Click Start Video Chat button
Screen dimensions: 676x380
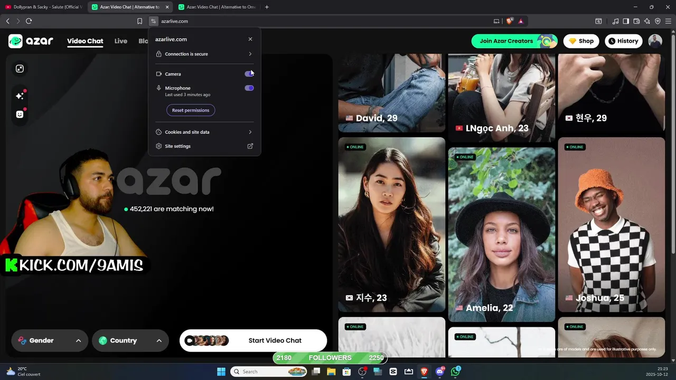(x=253, y=340)
